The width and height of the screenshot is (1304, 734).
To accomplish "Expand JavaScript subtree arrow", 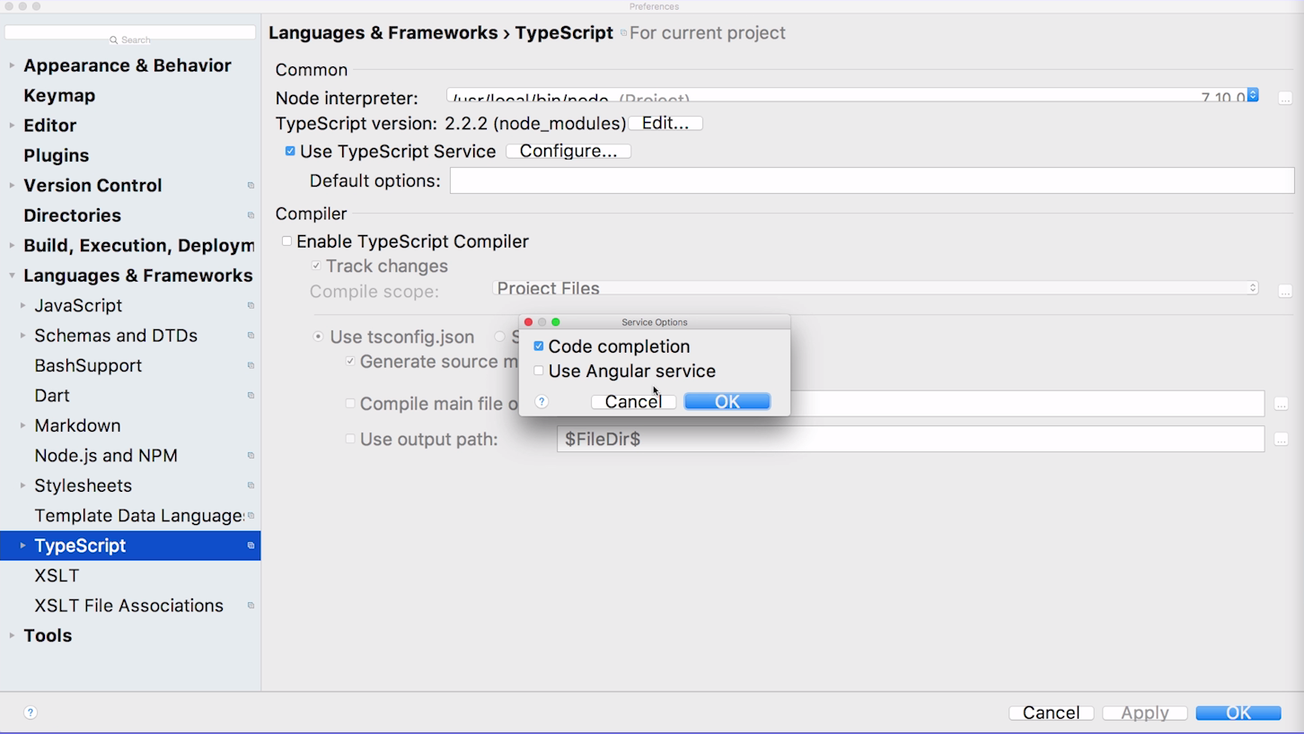I will [x=22, y=306].
